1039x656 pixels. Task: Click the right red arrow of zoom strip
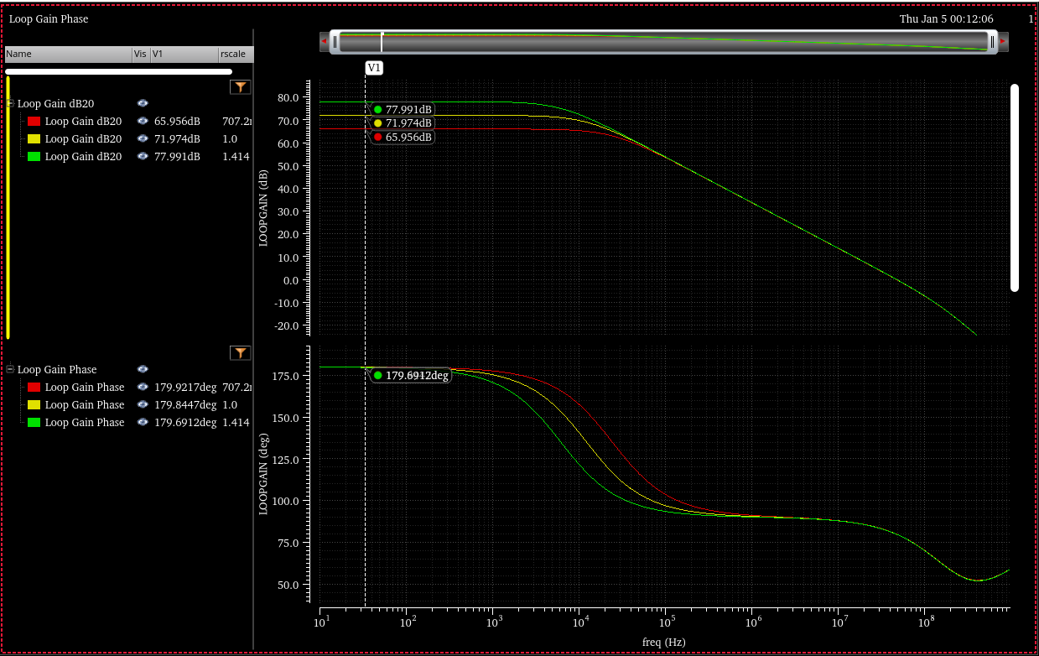click(x=1003, y=40)
